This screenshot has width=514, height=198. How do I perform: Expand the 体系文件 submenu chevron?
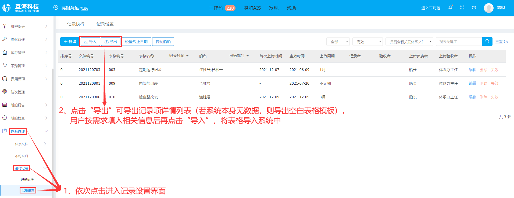tap(45, 144)
